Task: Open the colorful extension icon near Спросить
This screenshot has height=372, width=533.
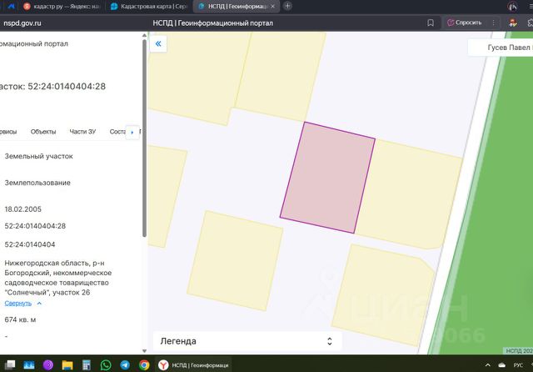Action: pyautogui.click(x=513, y=23)
